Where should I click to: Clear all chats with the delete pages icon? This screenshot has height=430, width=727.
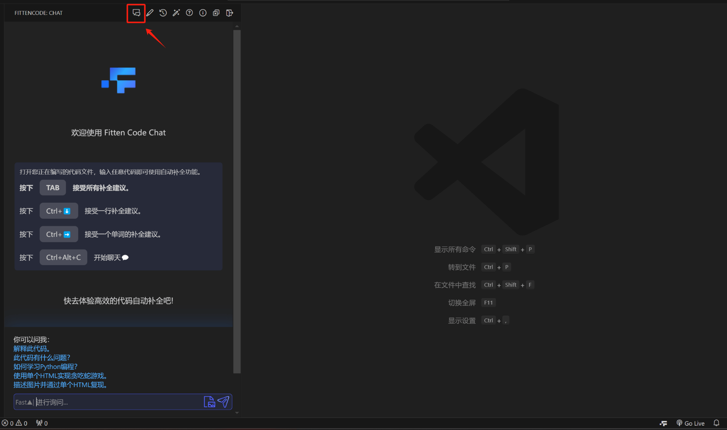coord(216,13)
